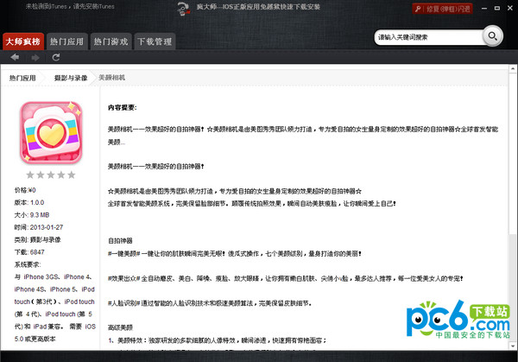
Task: Click the magnifier search button
Action: (493, 35)
